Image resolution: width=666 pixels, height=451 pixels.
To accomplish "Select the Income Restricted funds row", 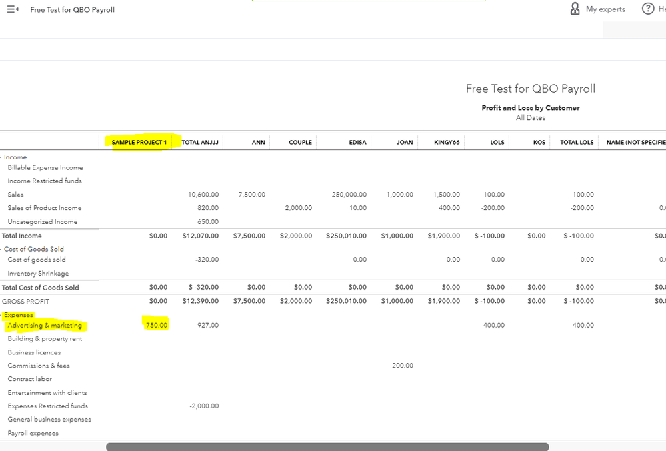I will click(x=45, y=181).
